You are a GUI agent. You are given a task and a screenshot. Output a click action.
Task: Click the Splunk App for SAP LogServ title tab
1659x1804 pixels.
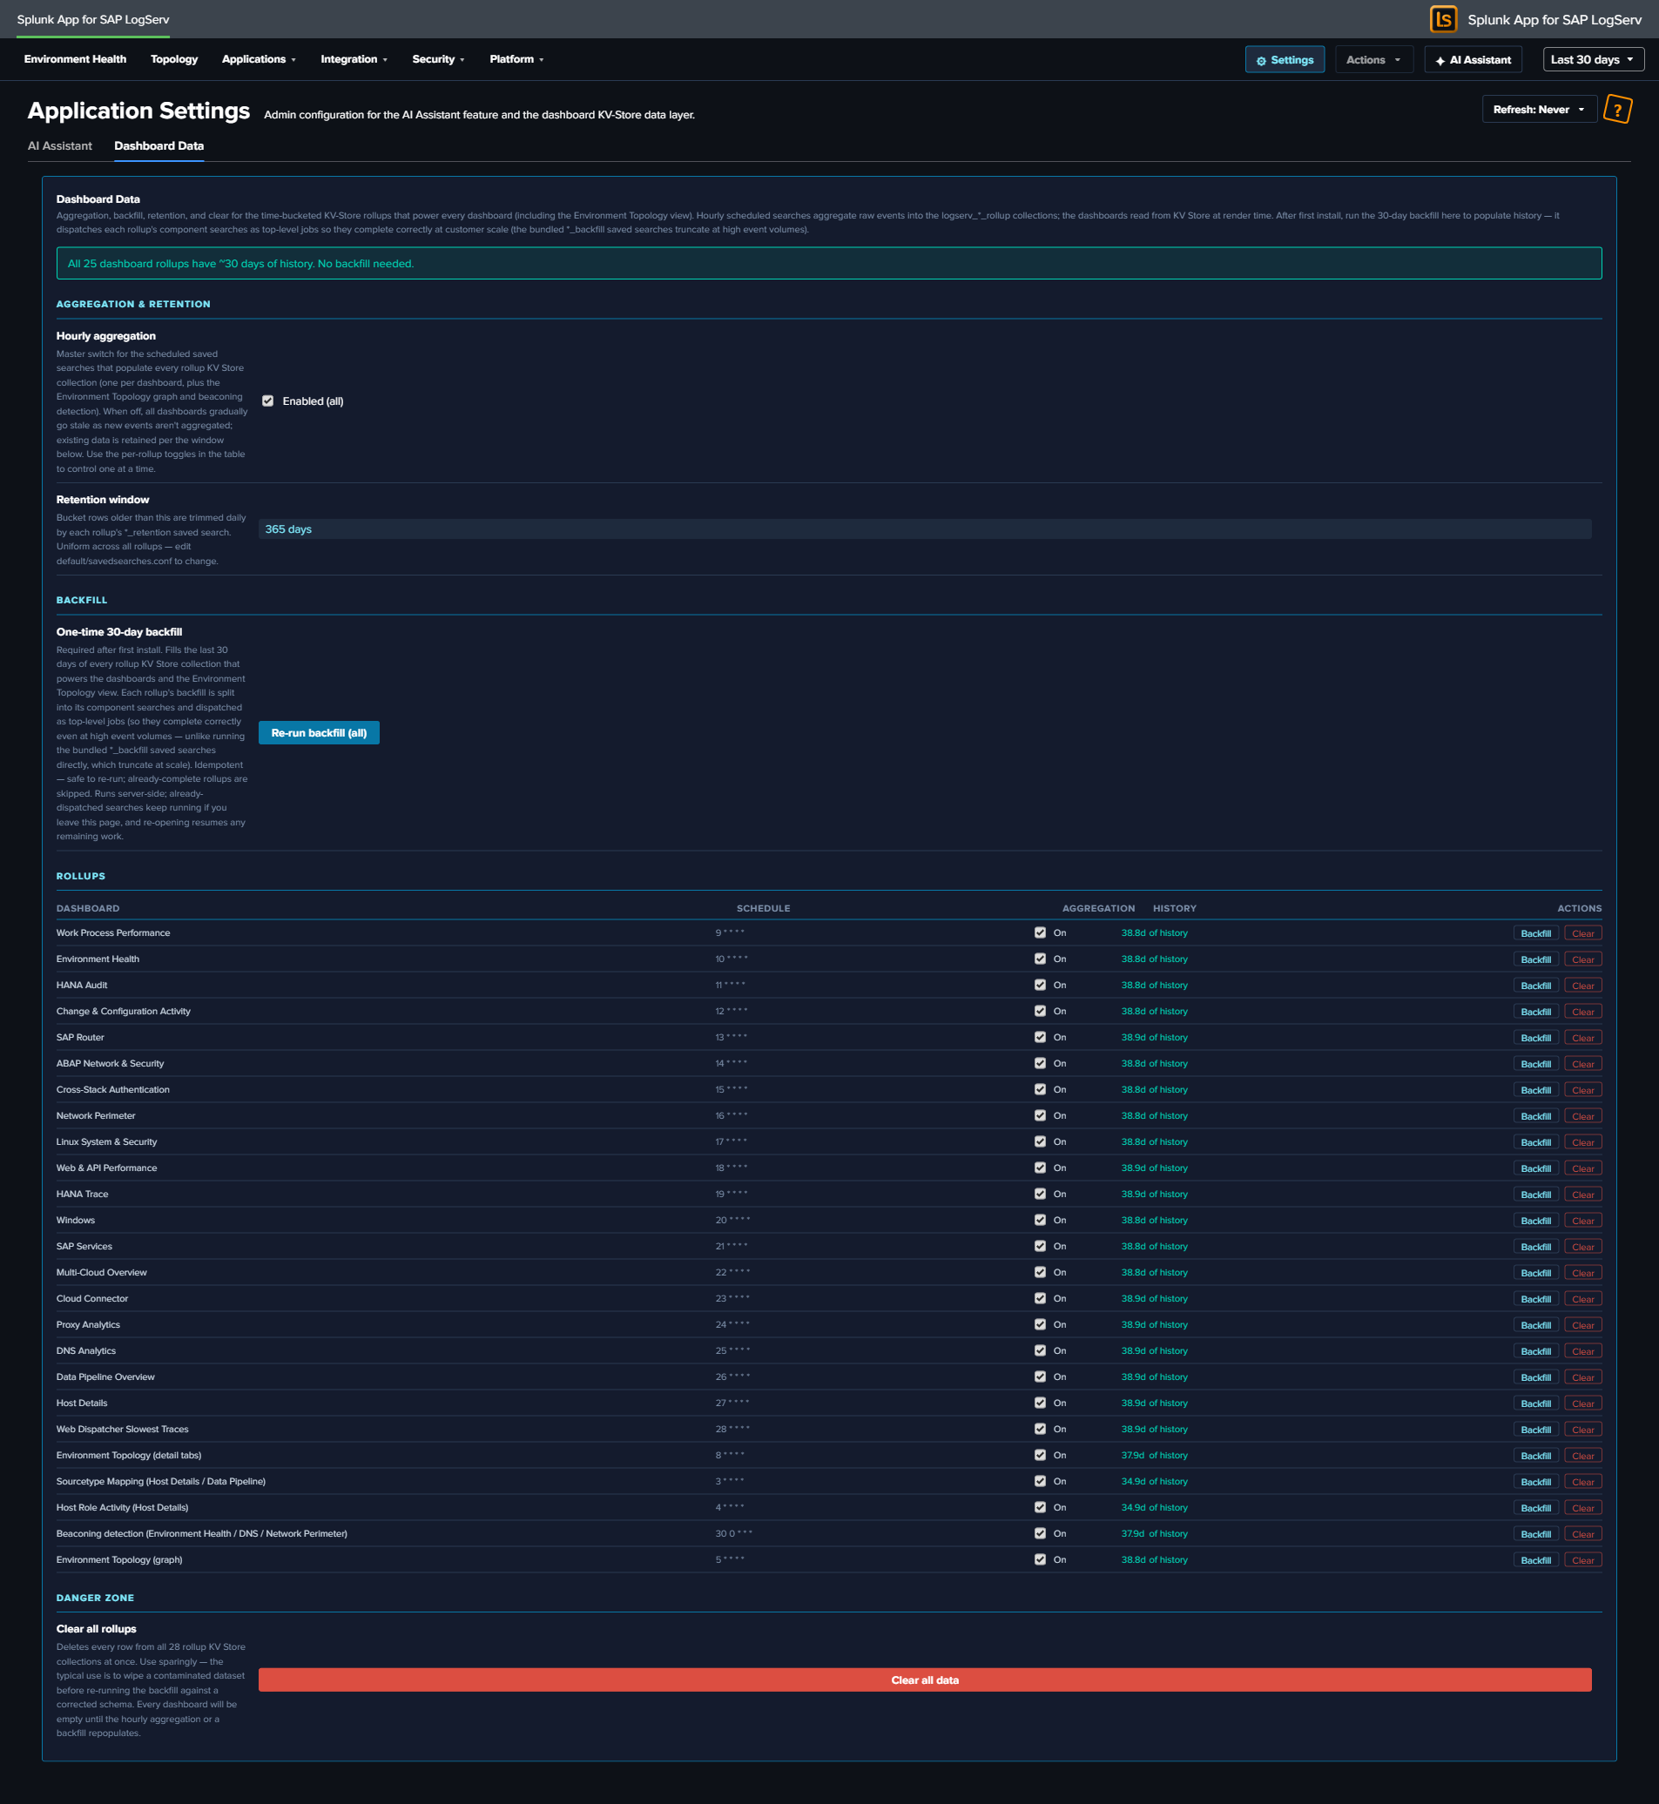pos(93,19)
